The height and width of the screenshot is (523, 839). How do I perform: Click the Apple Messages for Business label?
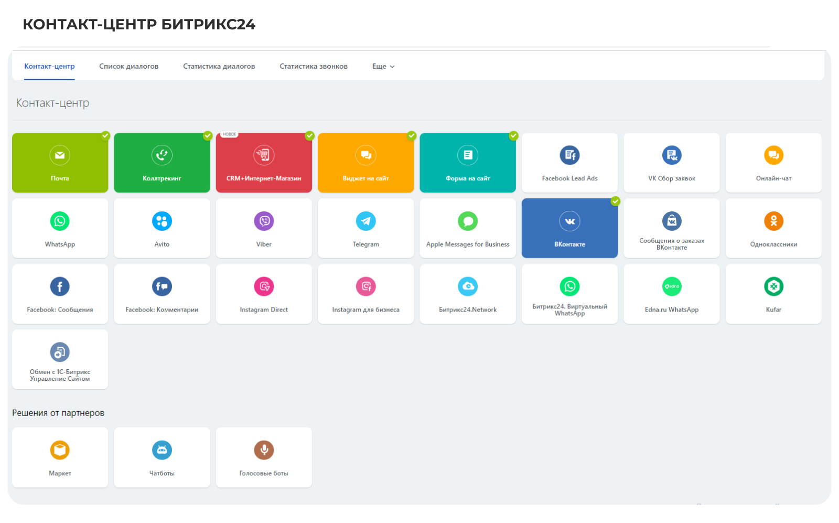pyautogui.click(x=468, y=244)
